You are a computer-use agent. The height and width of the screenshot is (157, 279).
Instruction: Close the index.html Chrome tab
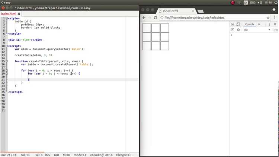tap(192, 11)
